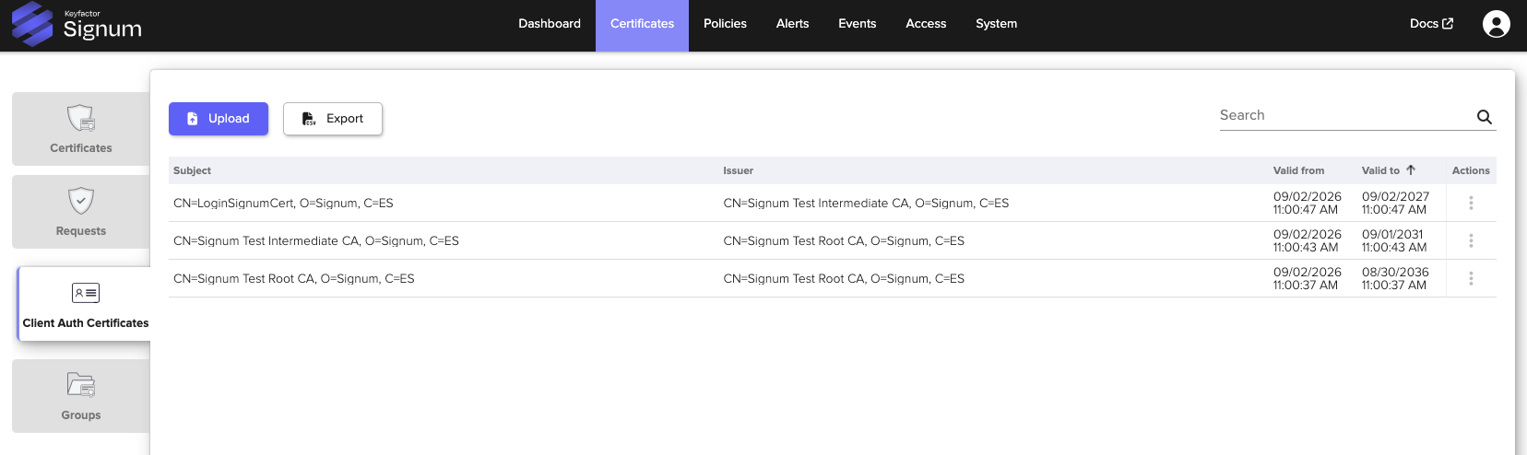This screenshot has height=455, width=1527.
Task: Focus the Search input field
Action: (x=1344, y=116)
